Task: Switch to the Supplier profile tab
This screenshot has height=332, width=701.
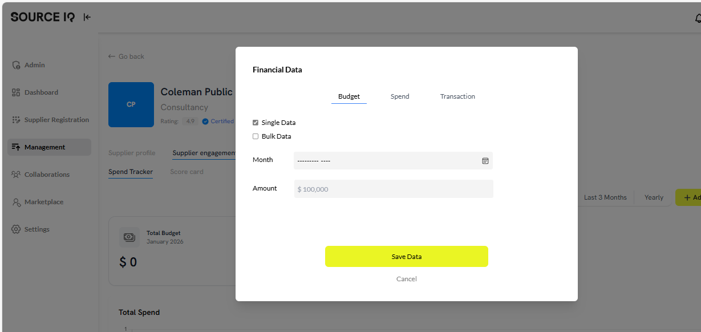Action: tap(132, 153)
